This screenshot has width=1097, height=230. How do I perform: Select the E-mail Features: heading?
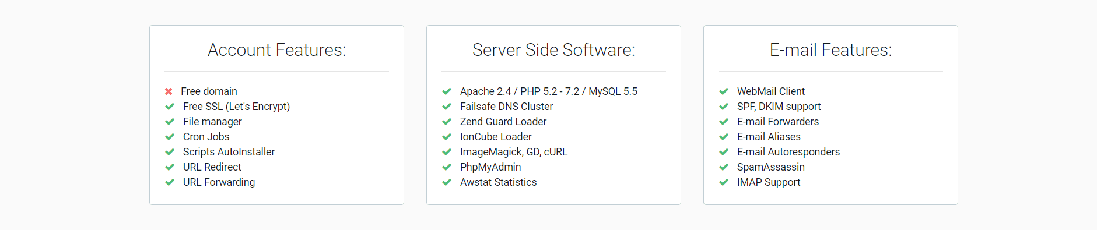click(x=830, y=50)
